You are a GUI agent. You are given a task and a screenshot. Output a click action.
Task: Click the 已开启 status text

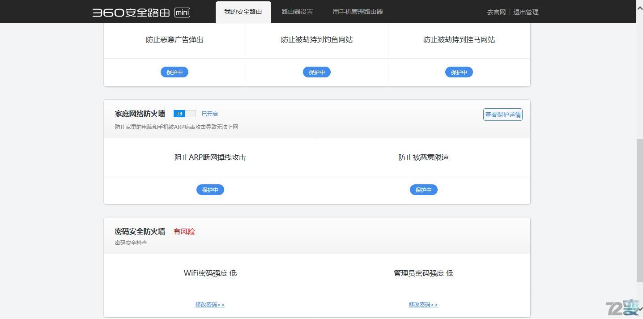(209, 114)
